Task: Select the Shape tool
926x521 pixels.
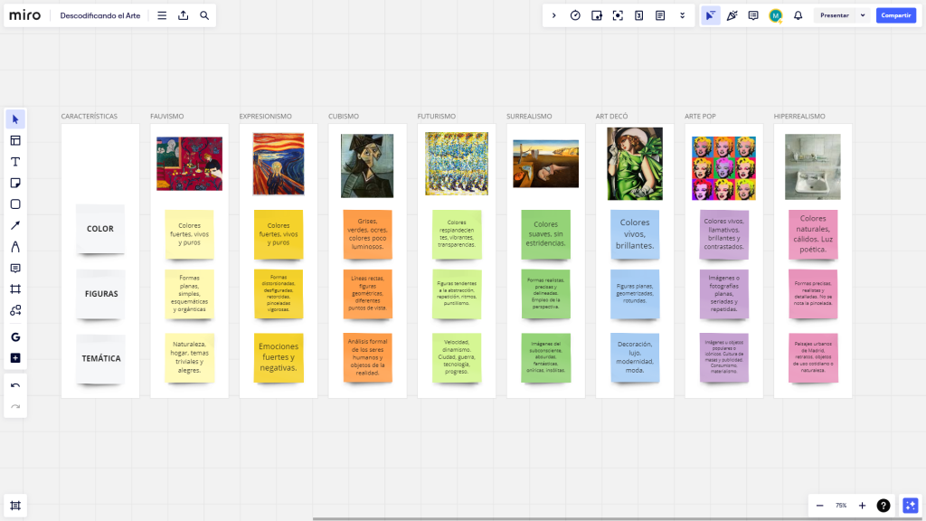Action: click(x=15, y=204)
